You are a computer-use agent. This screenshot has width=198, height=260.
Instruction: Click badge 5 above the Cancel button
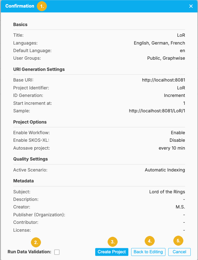pos(179,241)
